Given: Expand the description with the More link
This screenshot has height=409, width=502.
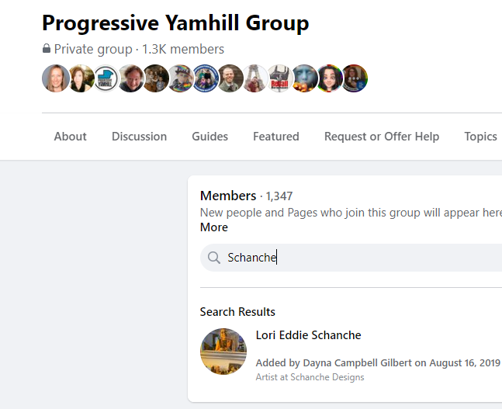Looking at the screenshot, I should (x=214, y=227).
